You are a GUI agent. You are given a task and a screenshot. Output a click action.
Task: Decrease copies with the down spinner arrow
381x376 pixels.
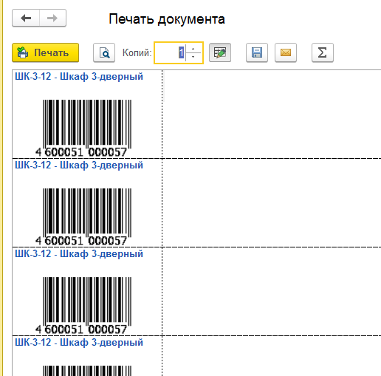pos(193,57)
